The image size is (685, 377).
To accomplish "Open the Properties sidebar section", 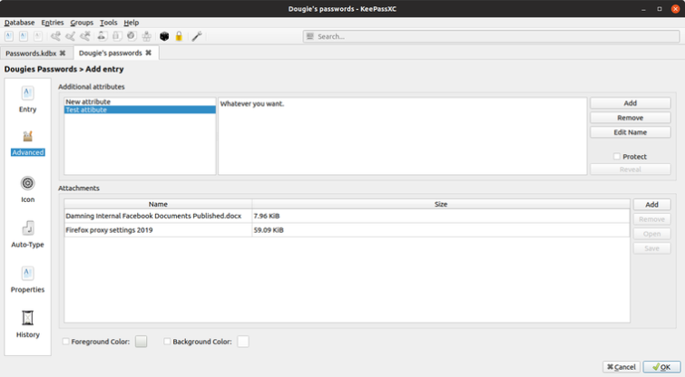I will click(27, 279).
